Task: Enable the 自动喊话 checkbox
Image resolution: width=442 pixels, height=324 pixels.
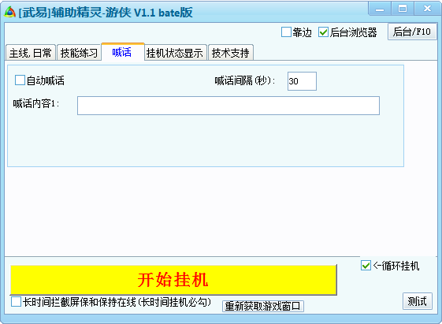Action: click(x=20, y=80)
